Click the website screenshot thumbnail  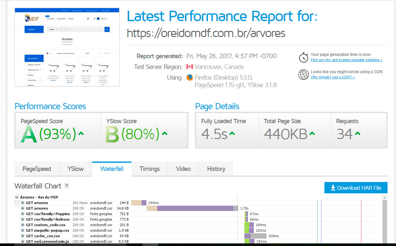click(67, 47)
